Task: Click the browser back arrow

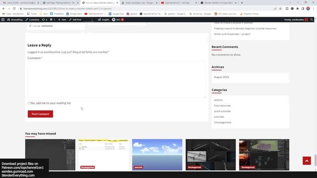Action: pyautogui.click(x=3, y=9)
